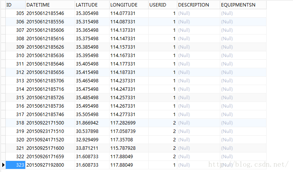Select datetime cell 20150612185736
The height and width of the screenshot is (172, 293).
[50, 106]
